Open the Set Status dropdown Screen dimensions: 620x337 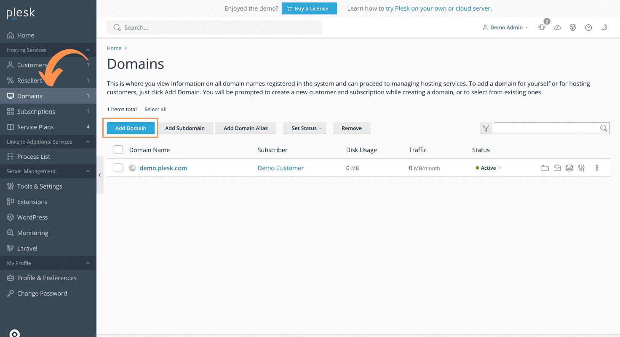pyautogui.click(x=305, y=128)
